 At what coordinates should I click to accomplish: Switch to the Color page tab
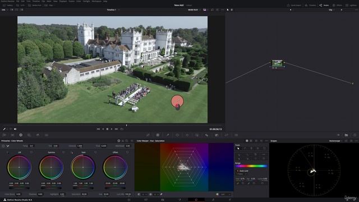pyautogui.click(x=196, y=200)
